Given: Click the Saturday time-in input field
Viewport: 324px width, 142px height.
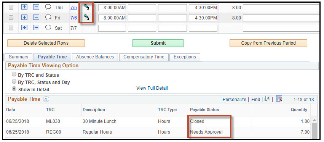Looking at the screenshot, I should 112,28.
